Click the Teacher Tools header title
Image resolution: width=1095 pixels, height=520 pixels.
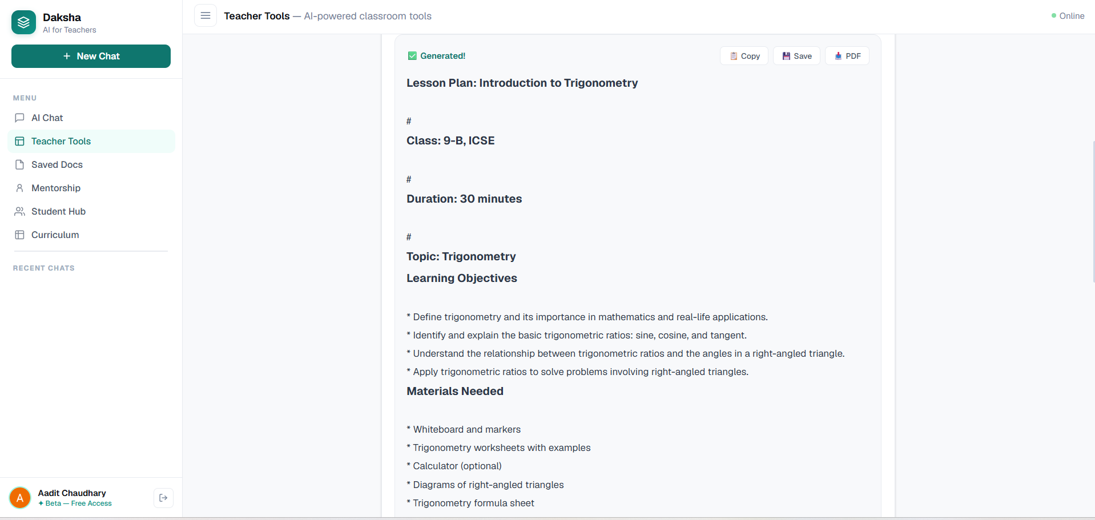(256, 16)
